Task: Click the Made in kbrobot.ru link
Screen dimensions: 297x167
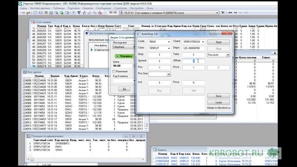Action: click(219, 108)
